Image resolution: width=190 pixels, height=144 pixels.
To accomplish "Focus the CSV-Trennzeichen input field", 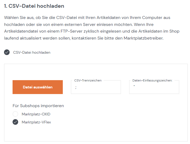I will [96, 87].
